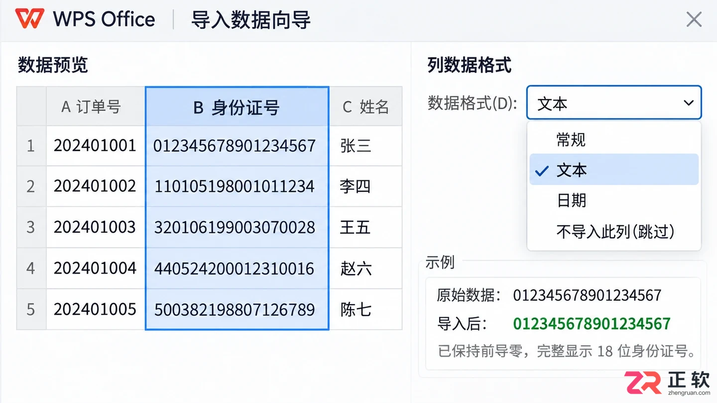Screen dimensions: 717x403
Task: Select column header A 订单号
Action: pyautogui.click(x=96, y=106)
